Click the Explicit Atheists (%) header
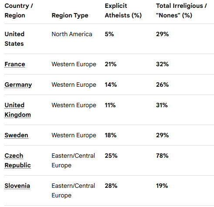This screenshot has width=214, height=207. click(123, 10)
